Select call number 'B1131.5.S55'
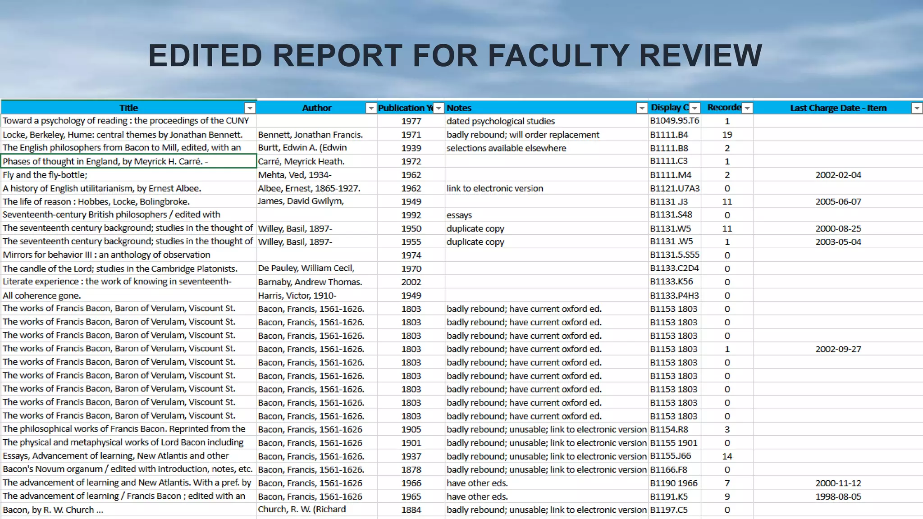The width and height of the screenshot is (923, 519). coord(675,255)
